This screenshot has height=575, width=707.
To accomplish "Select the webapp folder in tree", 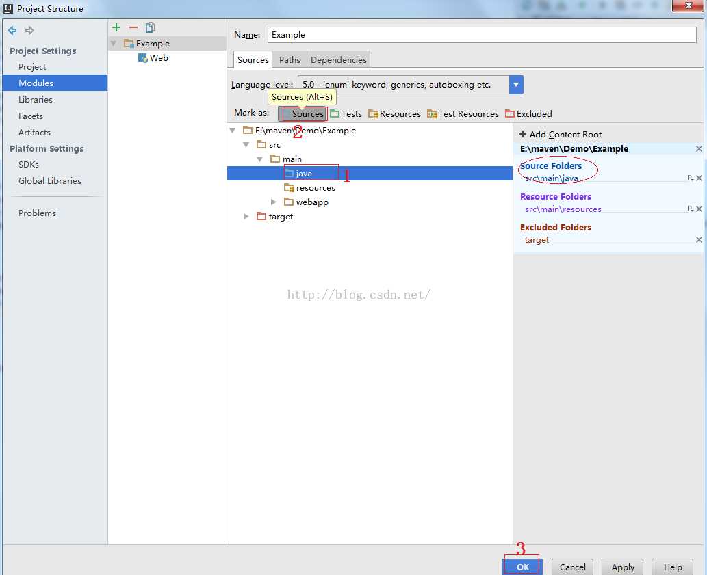I will coord(306,202).
